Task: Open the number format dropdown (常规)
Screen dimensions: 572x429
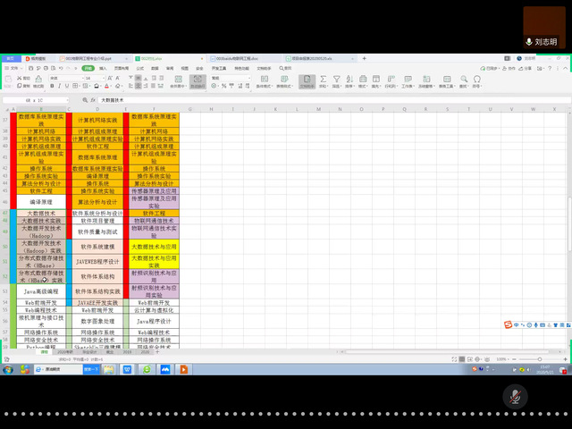Action: tap(228, 78)
